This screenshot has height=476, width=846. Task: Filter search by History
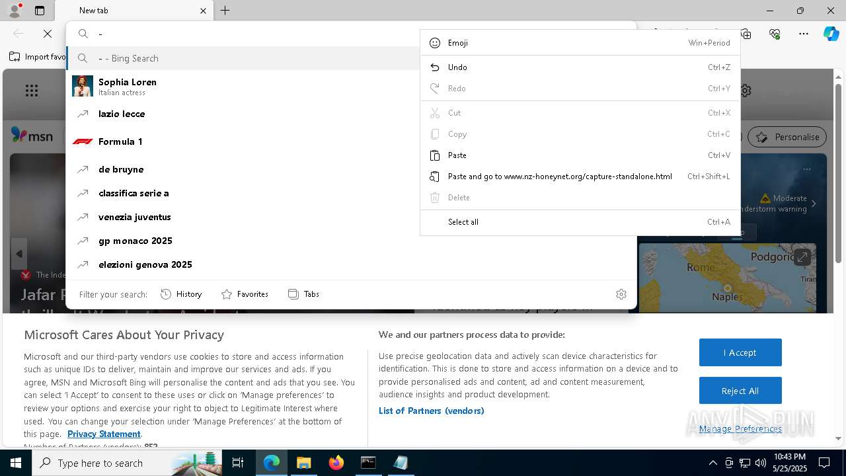(x=181, y=294)
